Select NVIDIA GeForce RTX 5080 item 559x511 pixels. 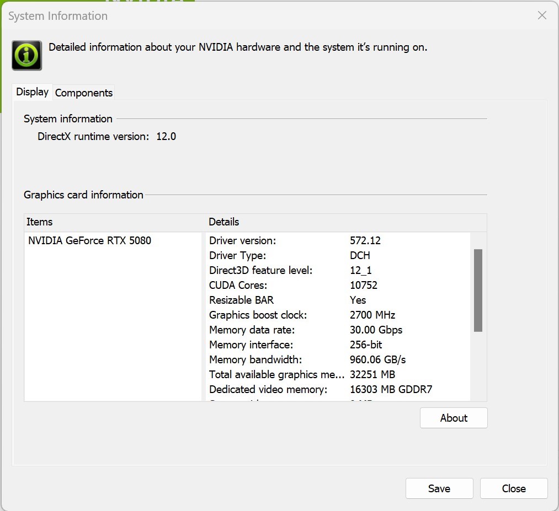click(x=90, y=241)
